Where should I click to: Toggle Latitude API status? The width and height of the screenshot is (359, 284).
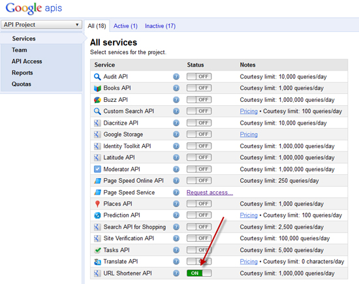[199, 157]
